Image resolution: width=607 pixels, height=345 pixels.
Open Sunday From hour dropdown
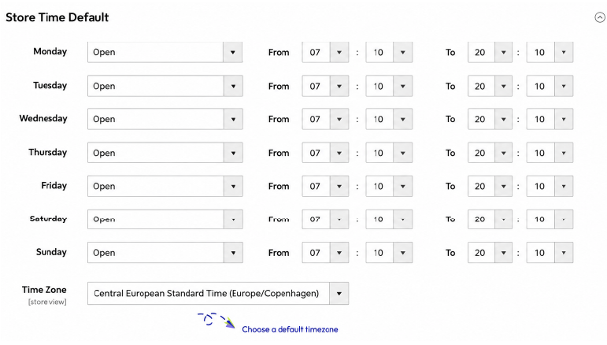coord(325,253)
